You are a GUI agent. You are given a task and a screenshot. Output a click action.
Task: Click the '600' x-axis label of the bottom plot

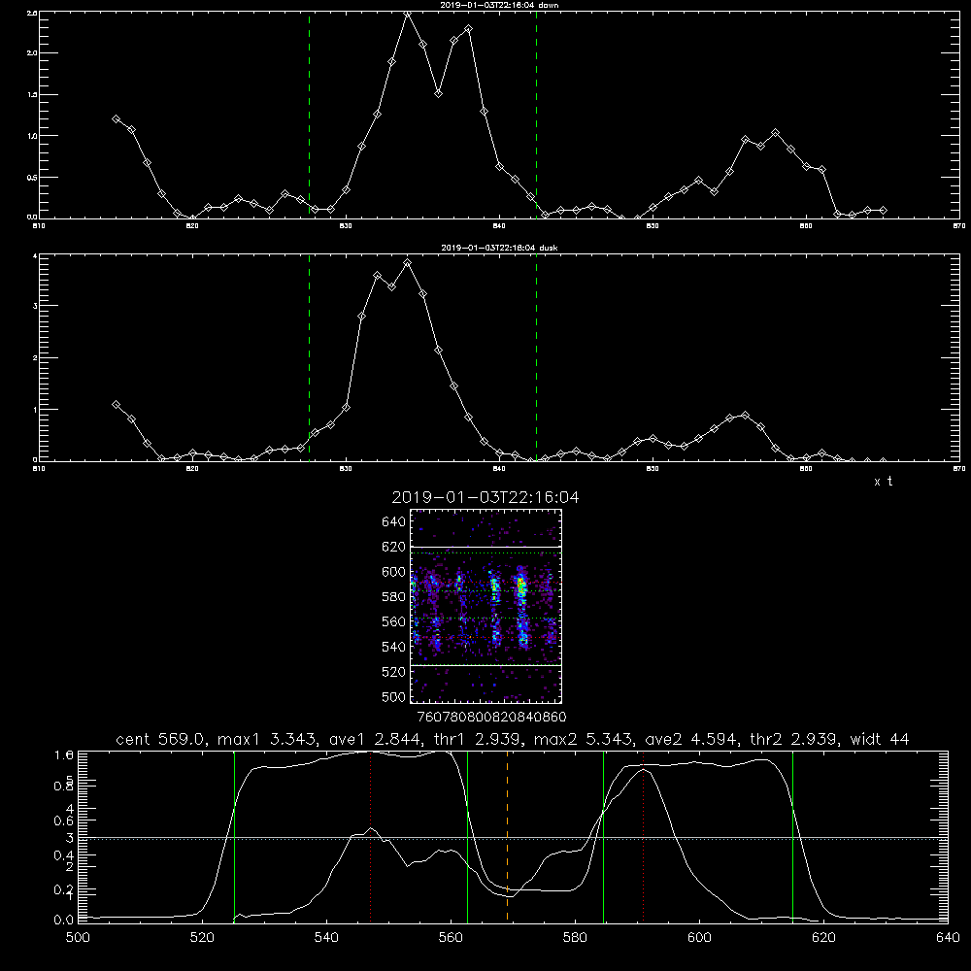tap(699, 938)
